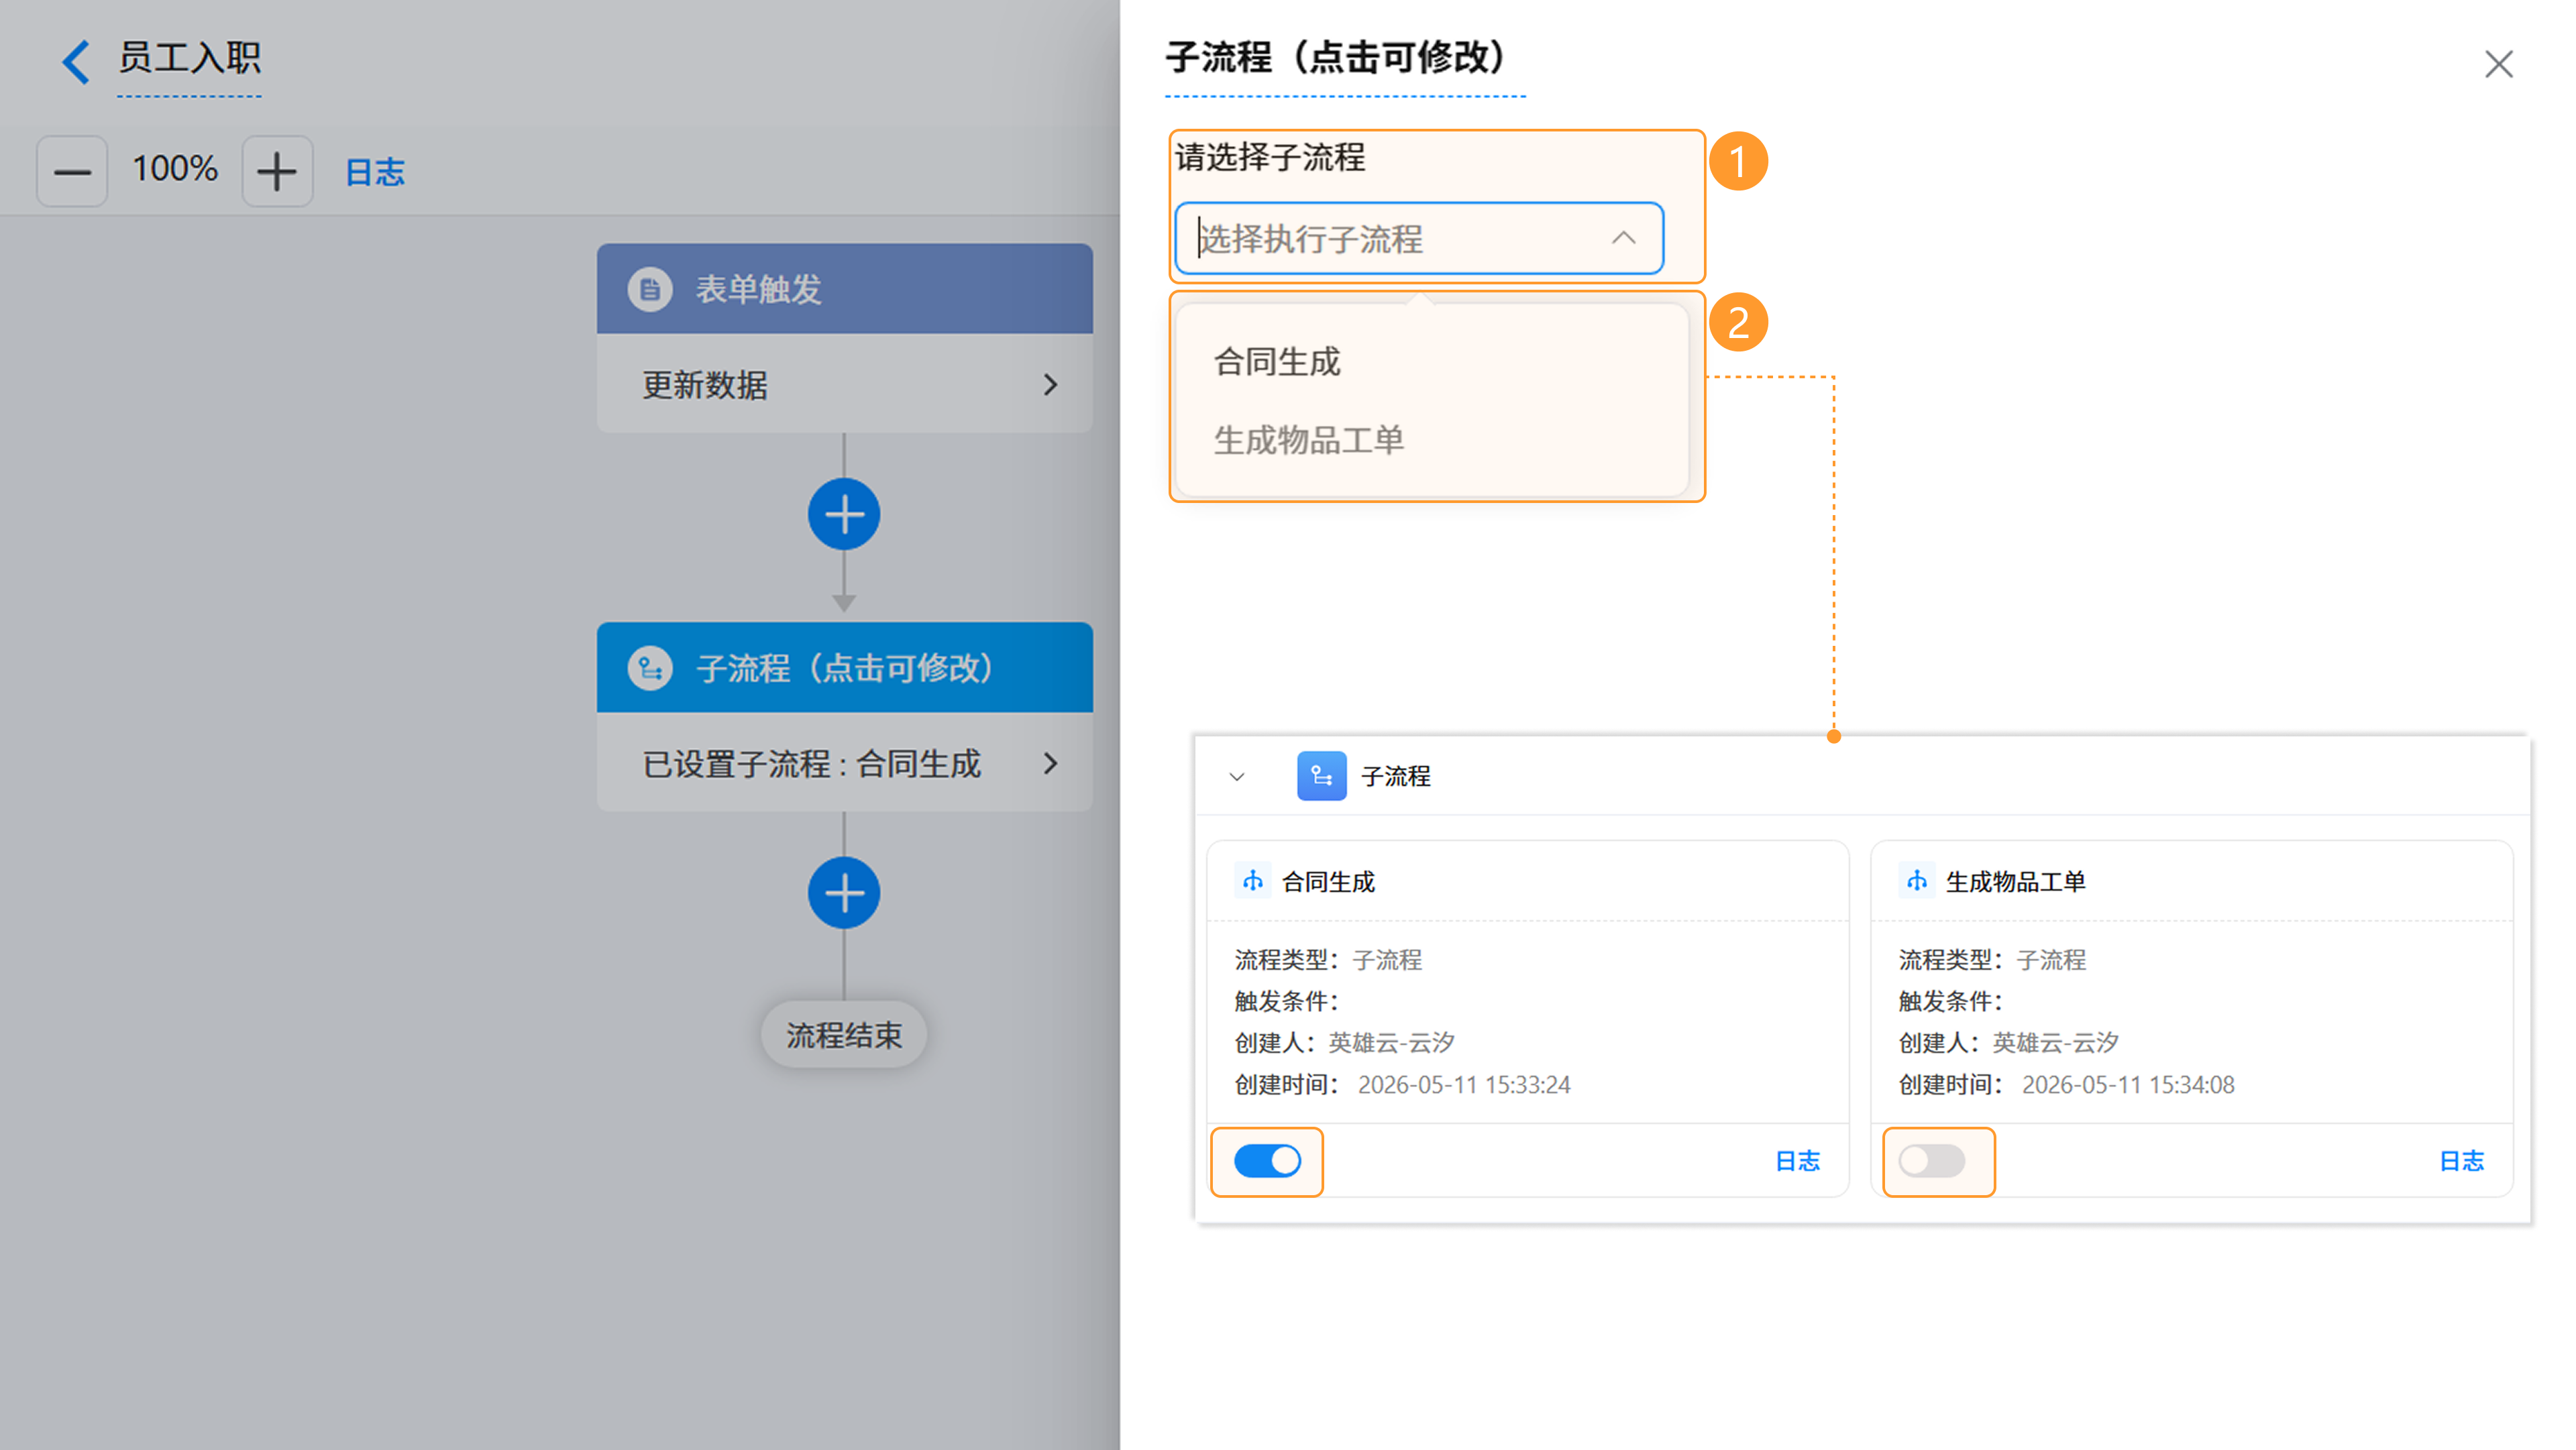Screen dimensions: 2576x1450
Task: Choose 合同生成 from the dropdown list
Action: click(x=1277, y=362)
